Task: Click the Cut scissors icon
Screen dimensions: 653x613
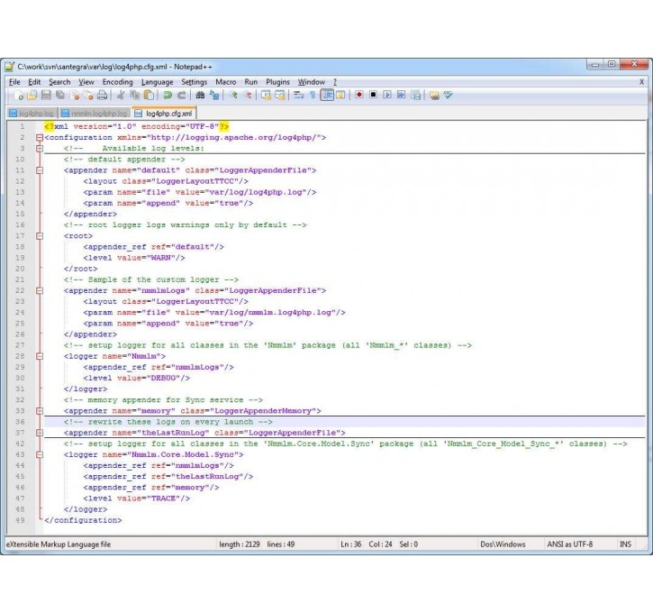Action: pyautogui.click(x=121, y=95)
